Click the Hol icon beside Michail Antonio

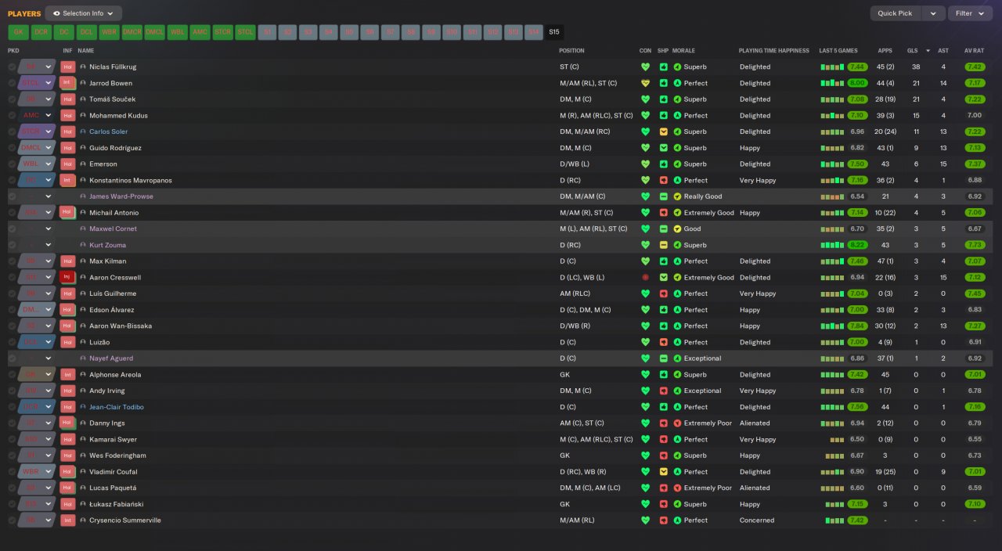[68, 212]
